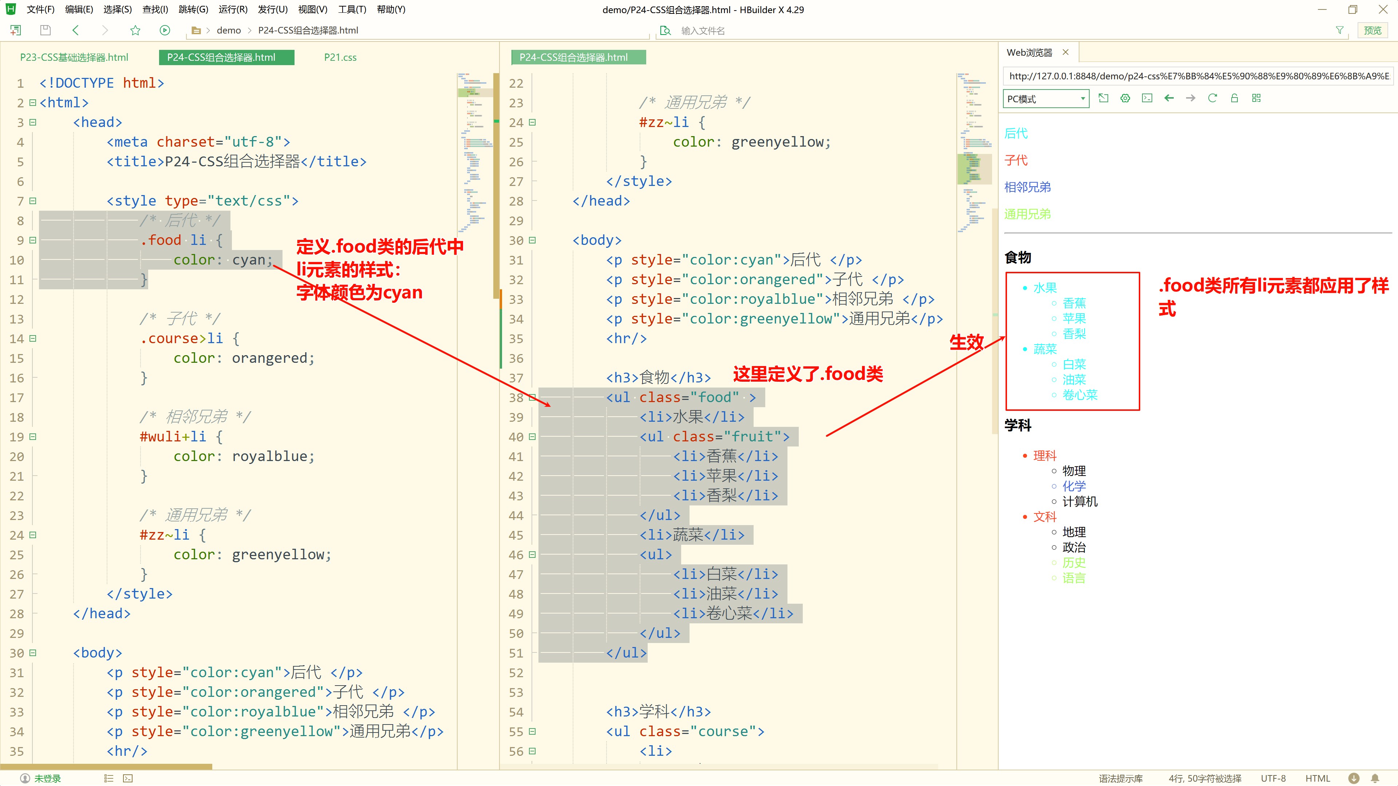
Task: Open the PC模式 dropdown
Action: 1046,99
